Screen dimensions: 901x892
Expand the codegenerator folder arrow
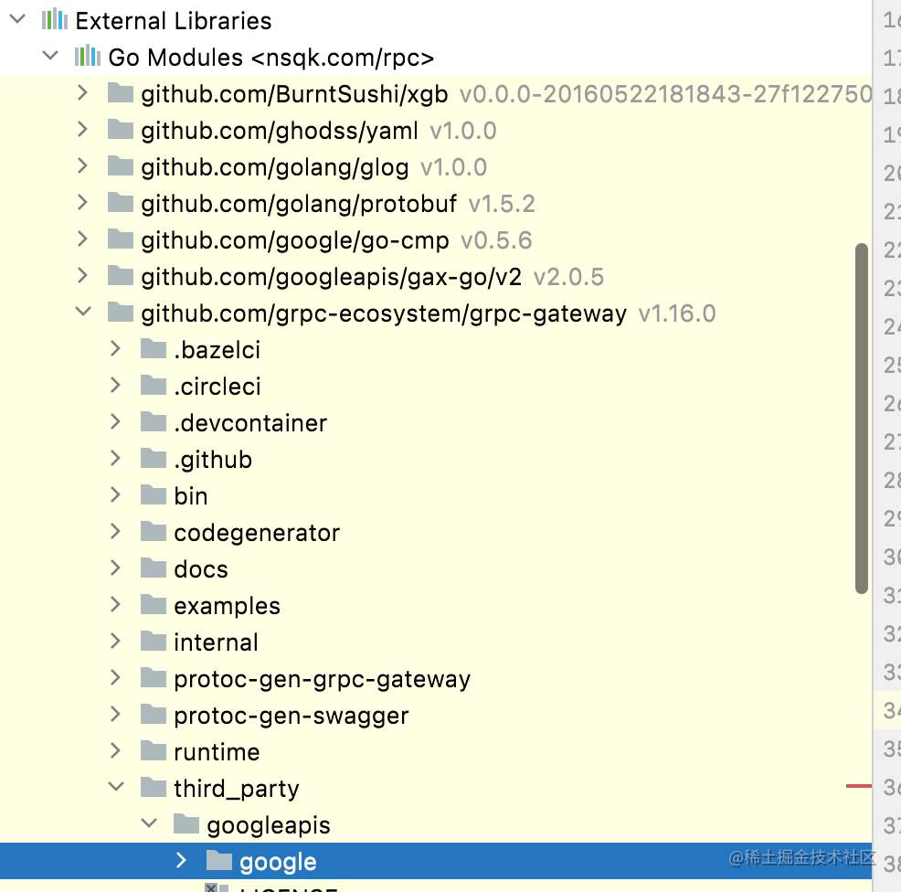pos(115,531)
